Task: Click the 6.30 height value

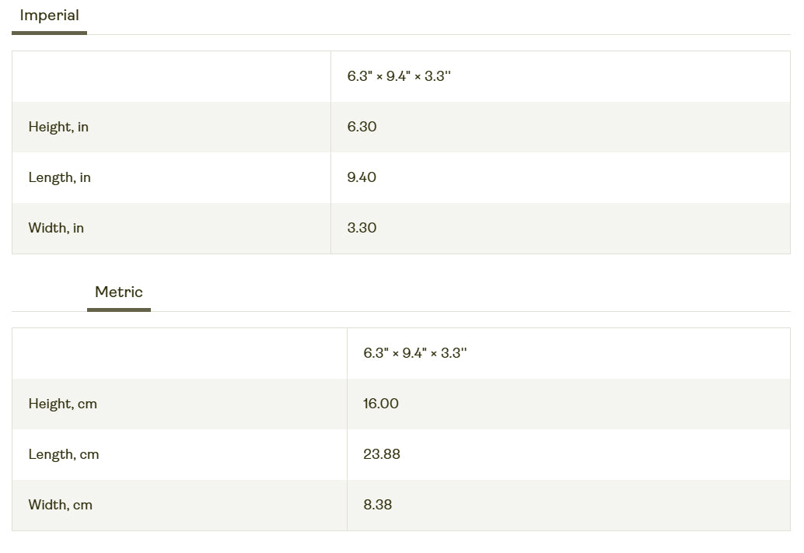Action: (362, 127)
